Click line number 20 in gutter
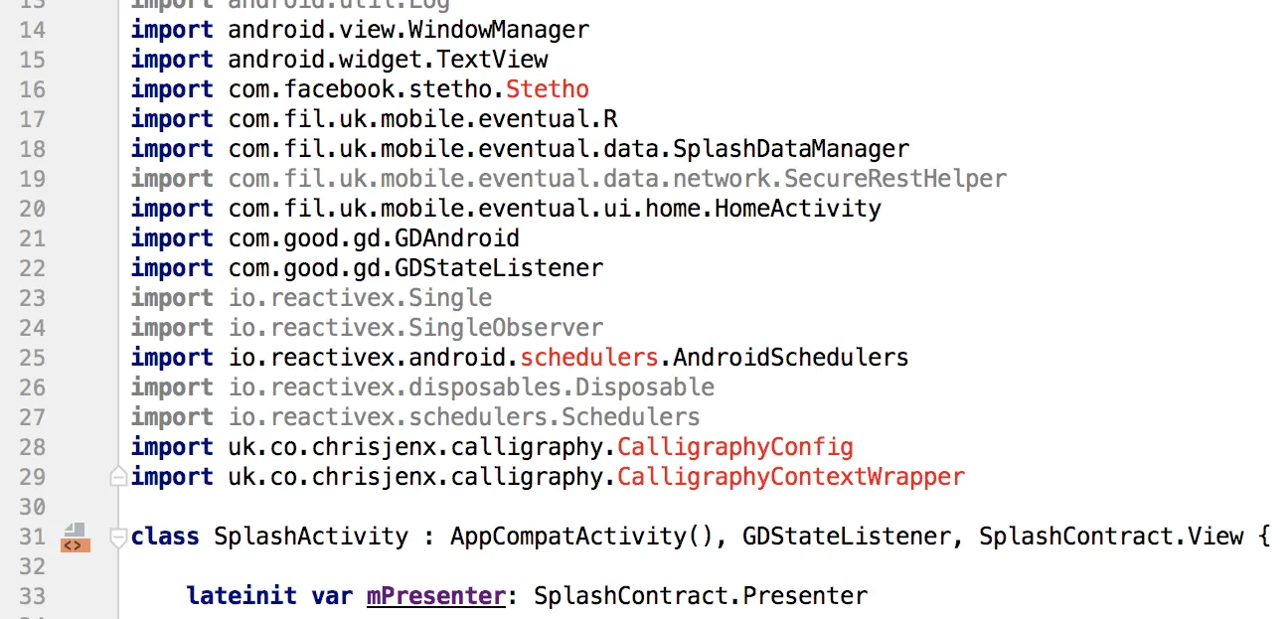Image resolution: width=1288 pixels, height=619 pixels. 33,209
